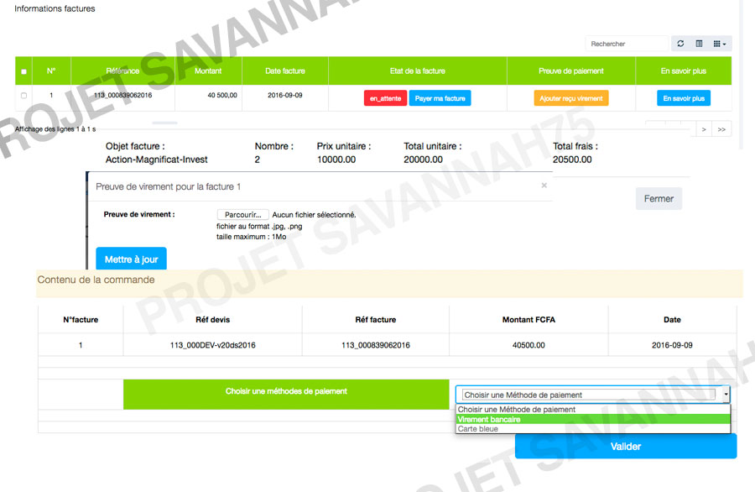Toggle the table card view icon
755x492 pixels.
699,44
